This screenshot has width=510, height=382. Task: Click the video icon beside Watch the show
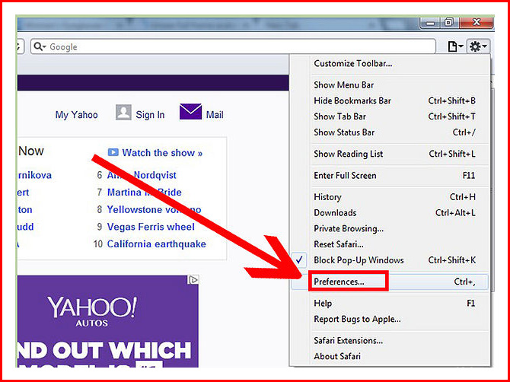click(113, 153)
